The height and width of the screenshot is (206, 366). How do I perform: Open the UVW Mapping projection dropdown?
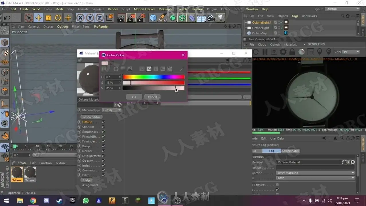click(316, 173)
